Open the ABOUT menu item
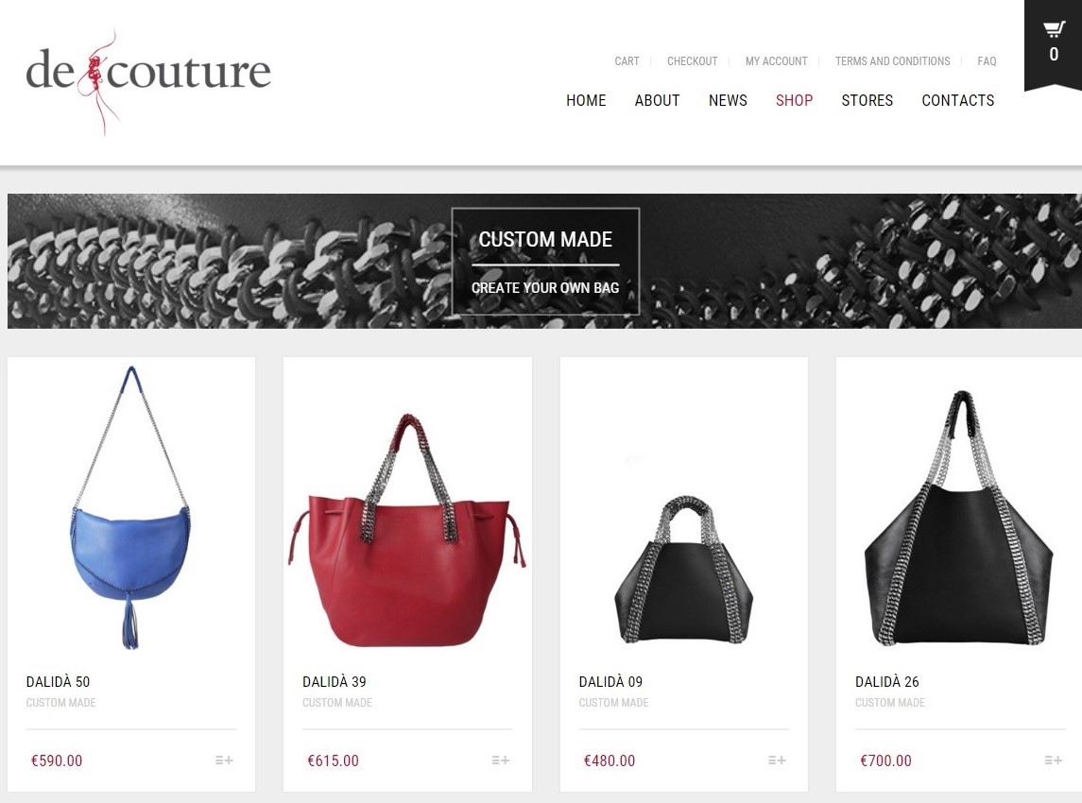1082x803 pixels. 657,101
